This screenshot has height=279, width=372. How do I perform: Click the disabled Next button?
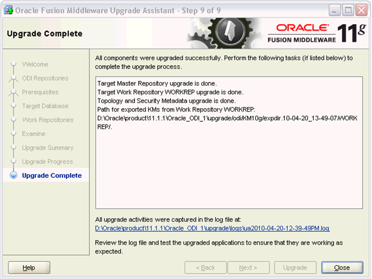coord(248,268)
